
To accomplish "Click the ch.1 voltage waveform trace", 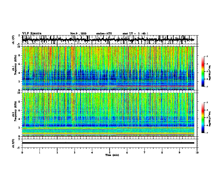I will coord(108,40).
